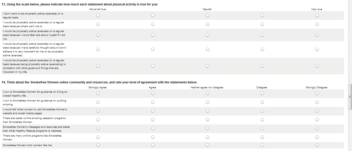The width and height of the screenshot is (352, 151).
Task: Select 'Strongly Disagree' for women like me statement
Action: 317,145
